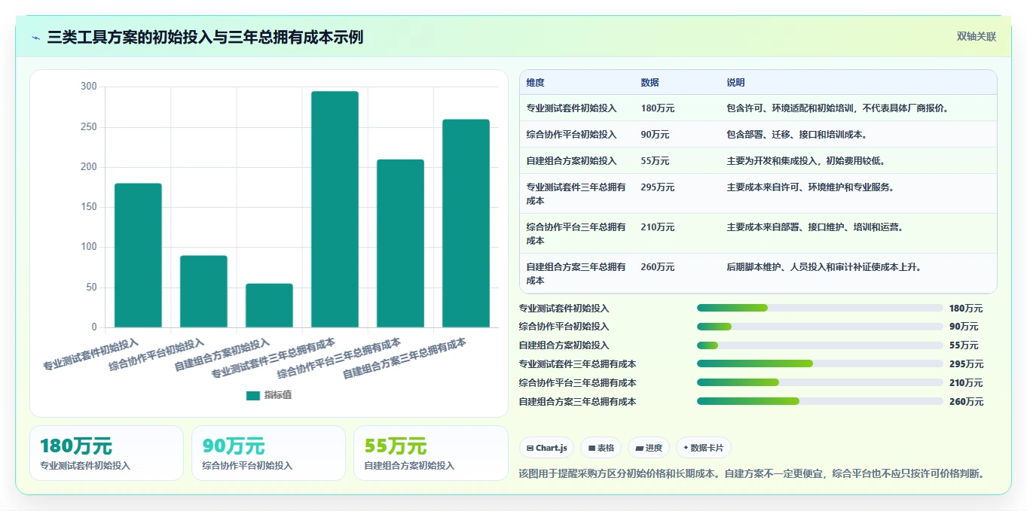
Task: Click the 自建组合方案三年总拥有成本 progress bar
Action: [x=820, y=401]
